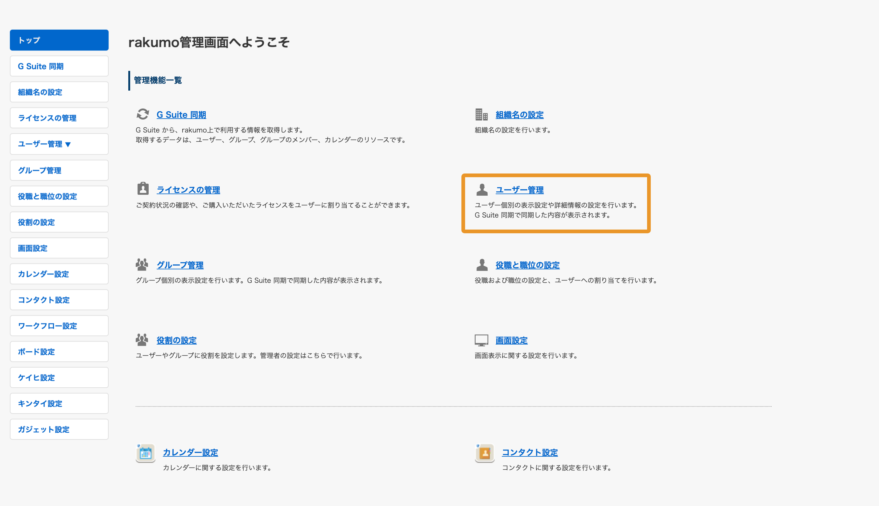
Task: Follow the 役割の設定 main link
Action: click(x=176, y=340)
